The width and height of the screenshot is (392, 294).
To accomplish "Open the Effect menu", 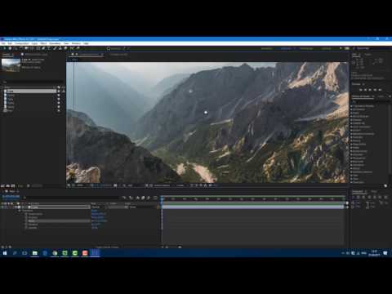I will 43,43.
